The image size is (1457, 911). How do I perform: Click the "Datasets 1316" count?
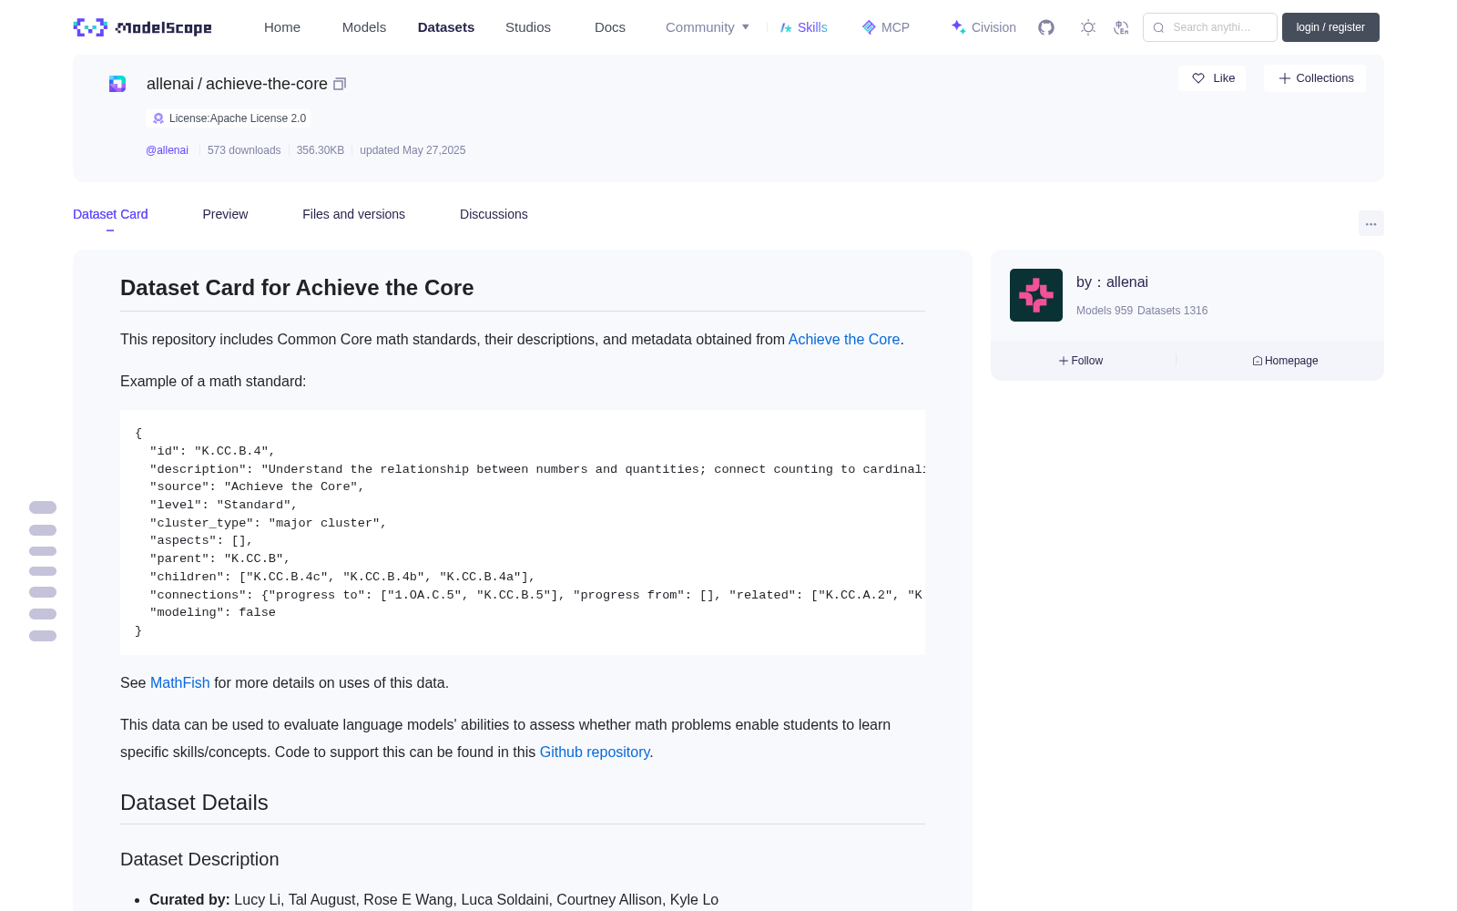(1173, 311)
